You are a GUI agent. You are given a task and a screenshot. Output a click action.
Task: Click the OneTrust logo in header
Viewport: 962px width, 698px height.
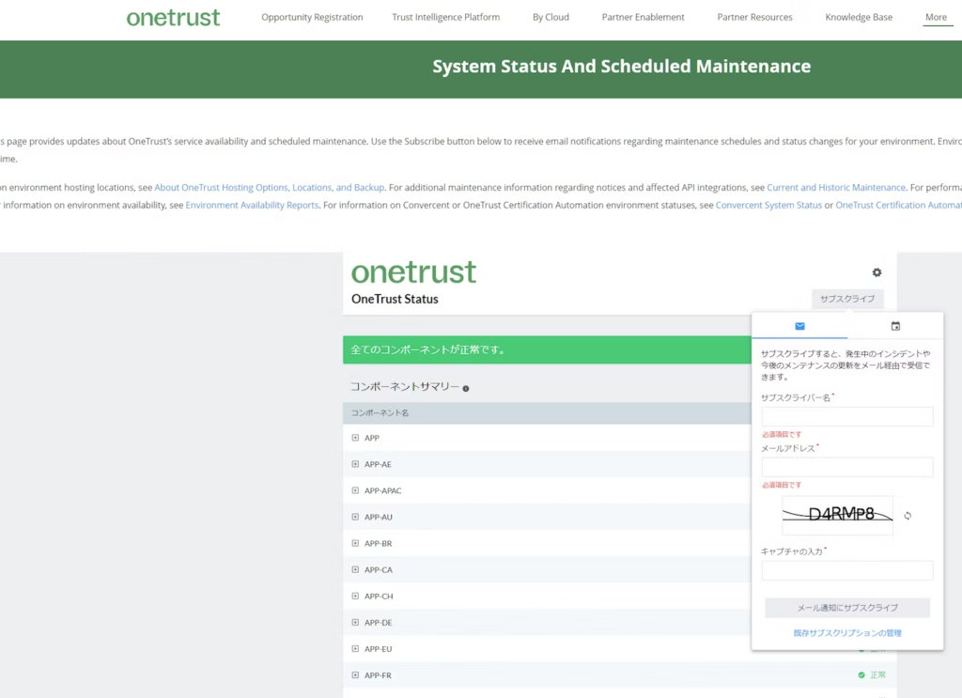click(x=173, y=18)
